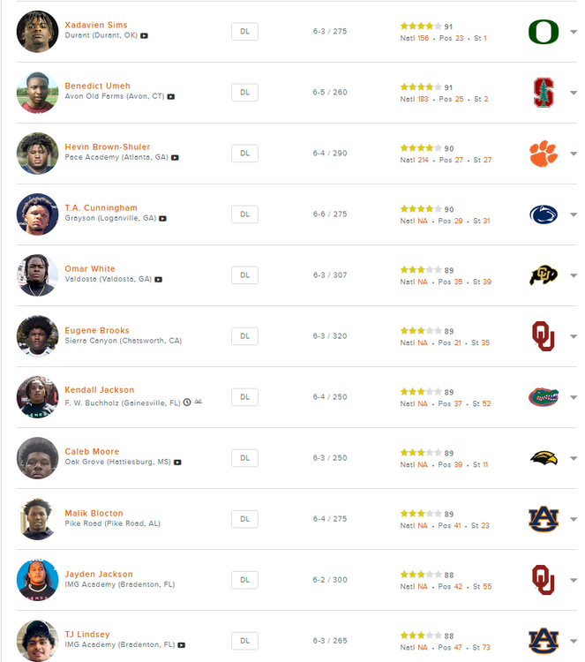Screen dimensions: 585x662
Task: Click Colorado buffalo logo for Omar White
Action: [544, 275]
